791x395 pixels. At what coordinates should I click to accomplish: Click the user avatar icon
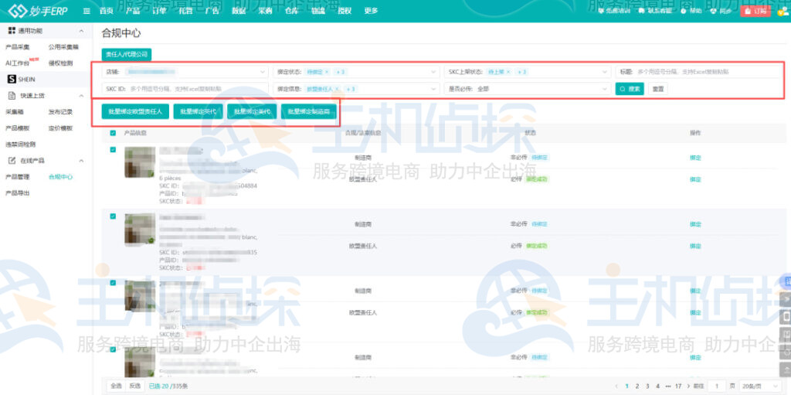[x=782, y=11]
